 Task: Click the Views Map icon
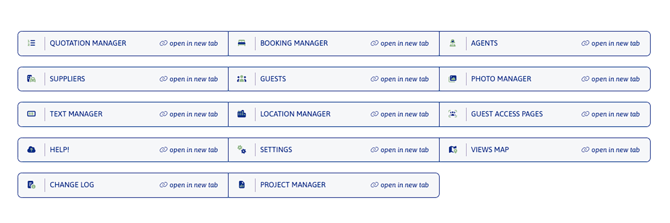[453, 149]
